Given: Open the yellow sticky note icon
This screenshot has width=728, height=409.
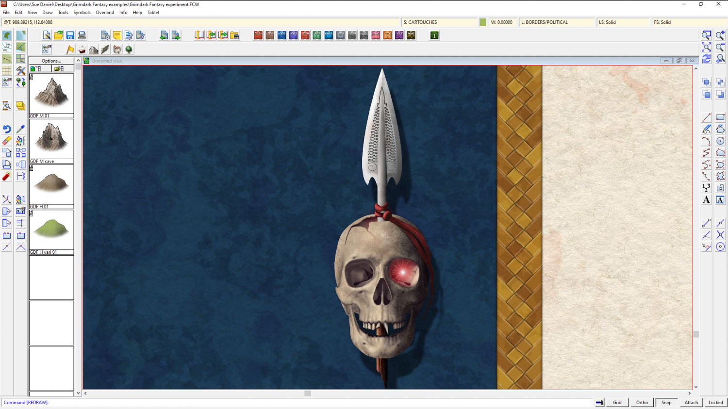Looking at the screenshot, I should point(117,35).
